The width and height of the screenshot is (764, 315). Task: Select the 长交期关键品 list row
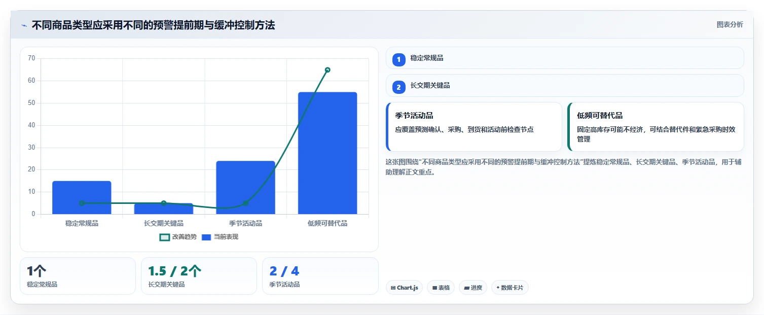pos(565,85)
